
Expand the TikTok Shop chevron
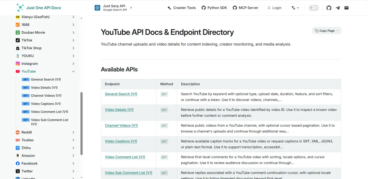point(74,48)
